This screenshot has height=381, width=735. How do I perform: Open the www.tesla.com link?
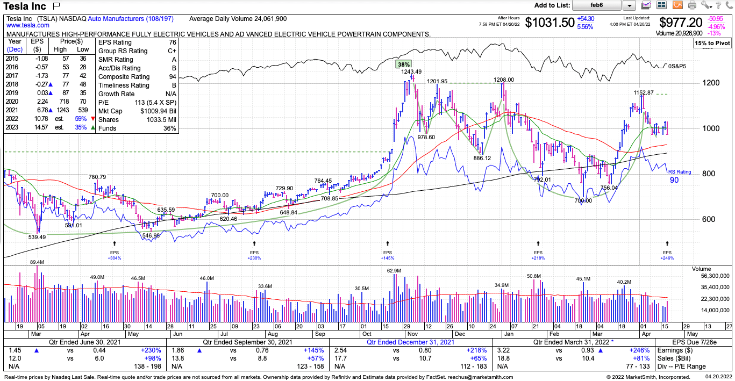click(27, 25)
